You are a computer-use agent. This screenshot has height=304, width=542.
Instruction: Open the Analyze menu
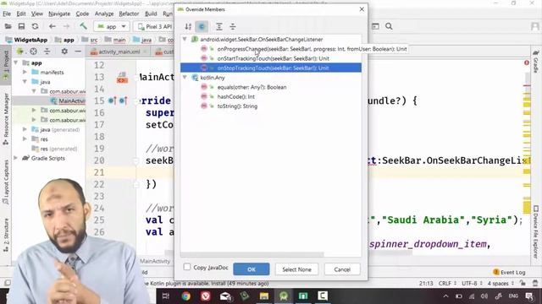click(104, 14)
